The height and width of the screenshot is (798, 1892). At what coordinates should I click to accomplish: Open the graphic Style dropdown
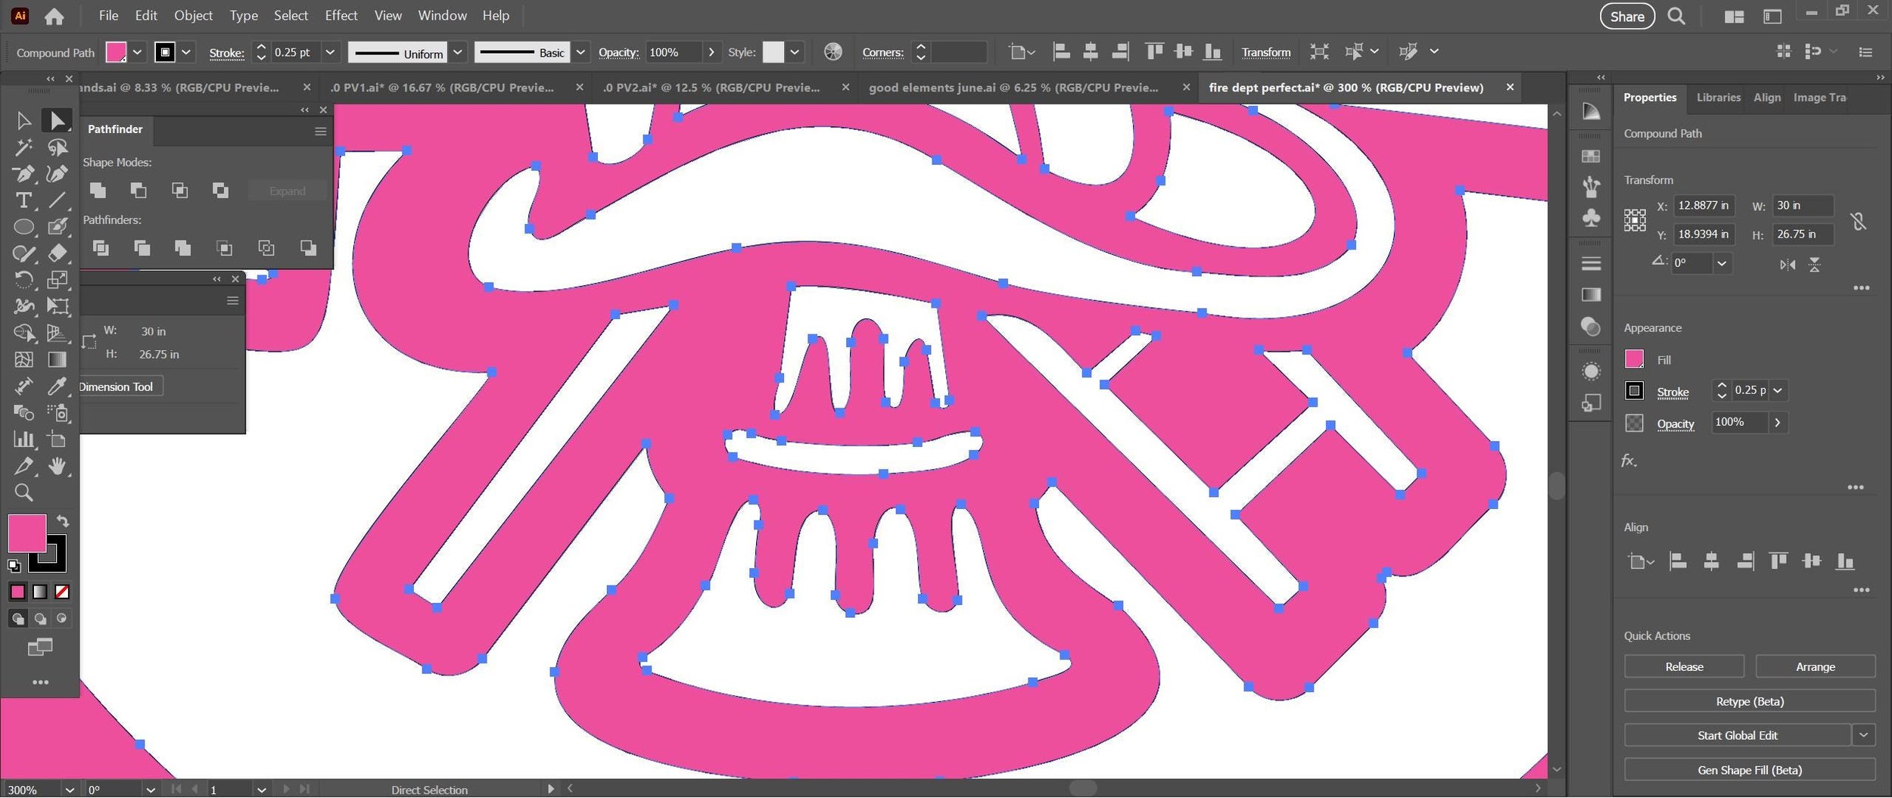795,52
